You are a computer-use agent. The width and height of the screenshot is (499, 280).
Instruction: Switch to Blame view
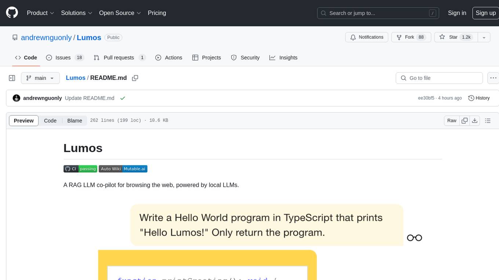coord(74,121)
